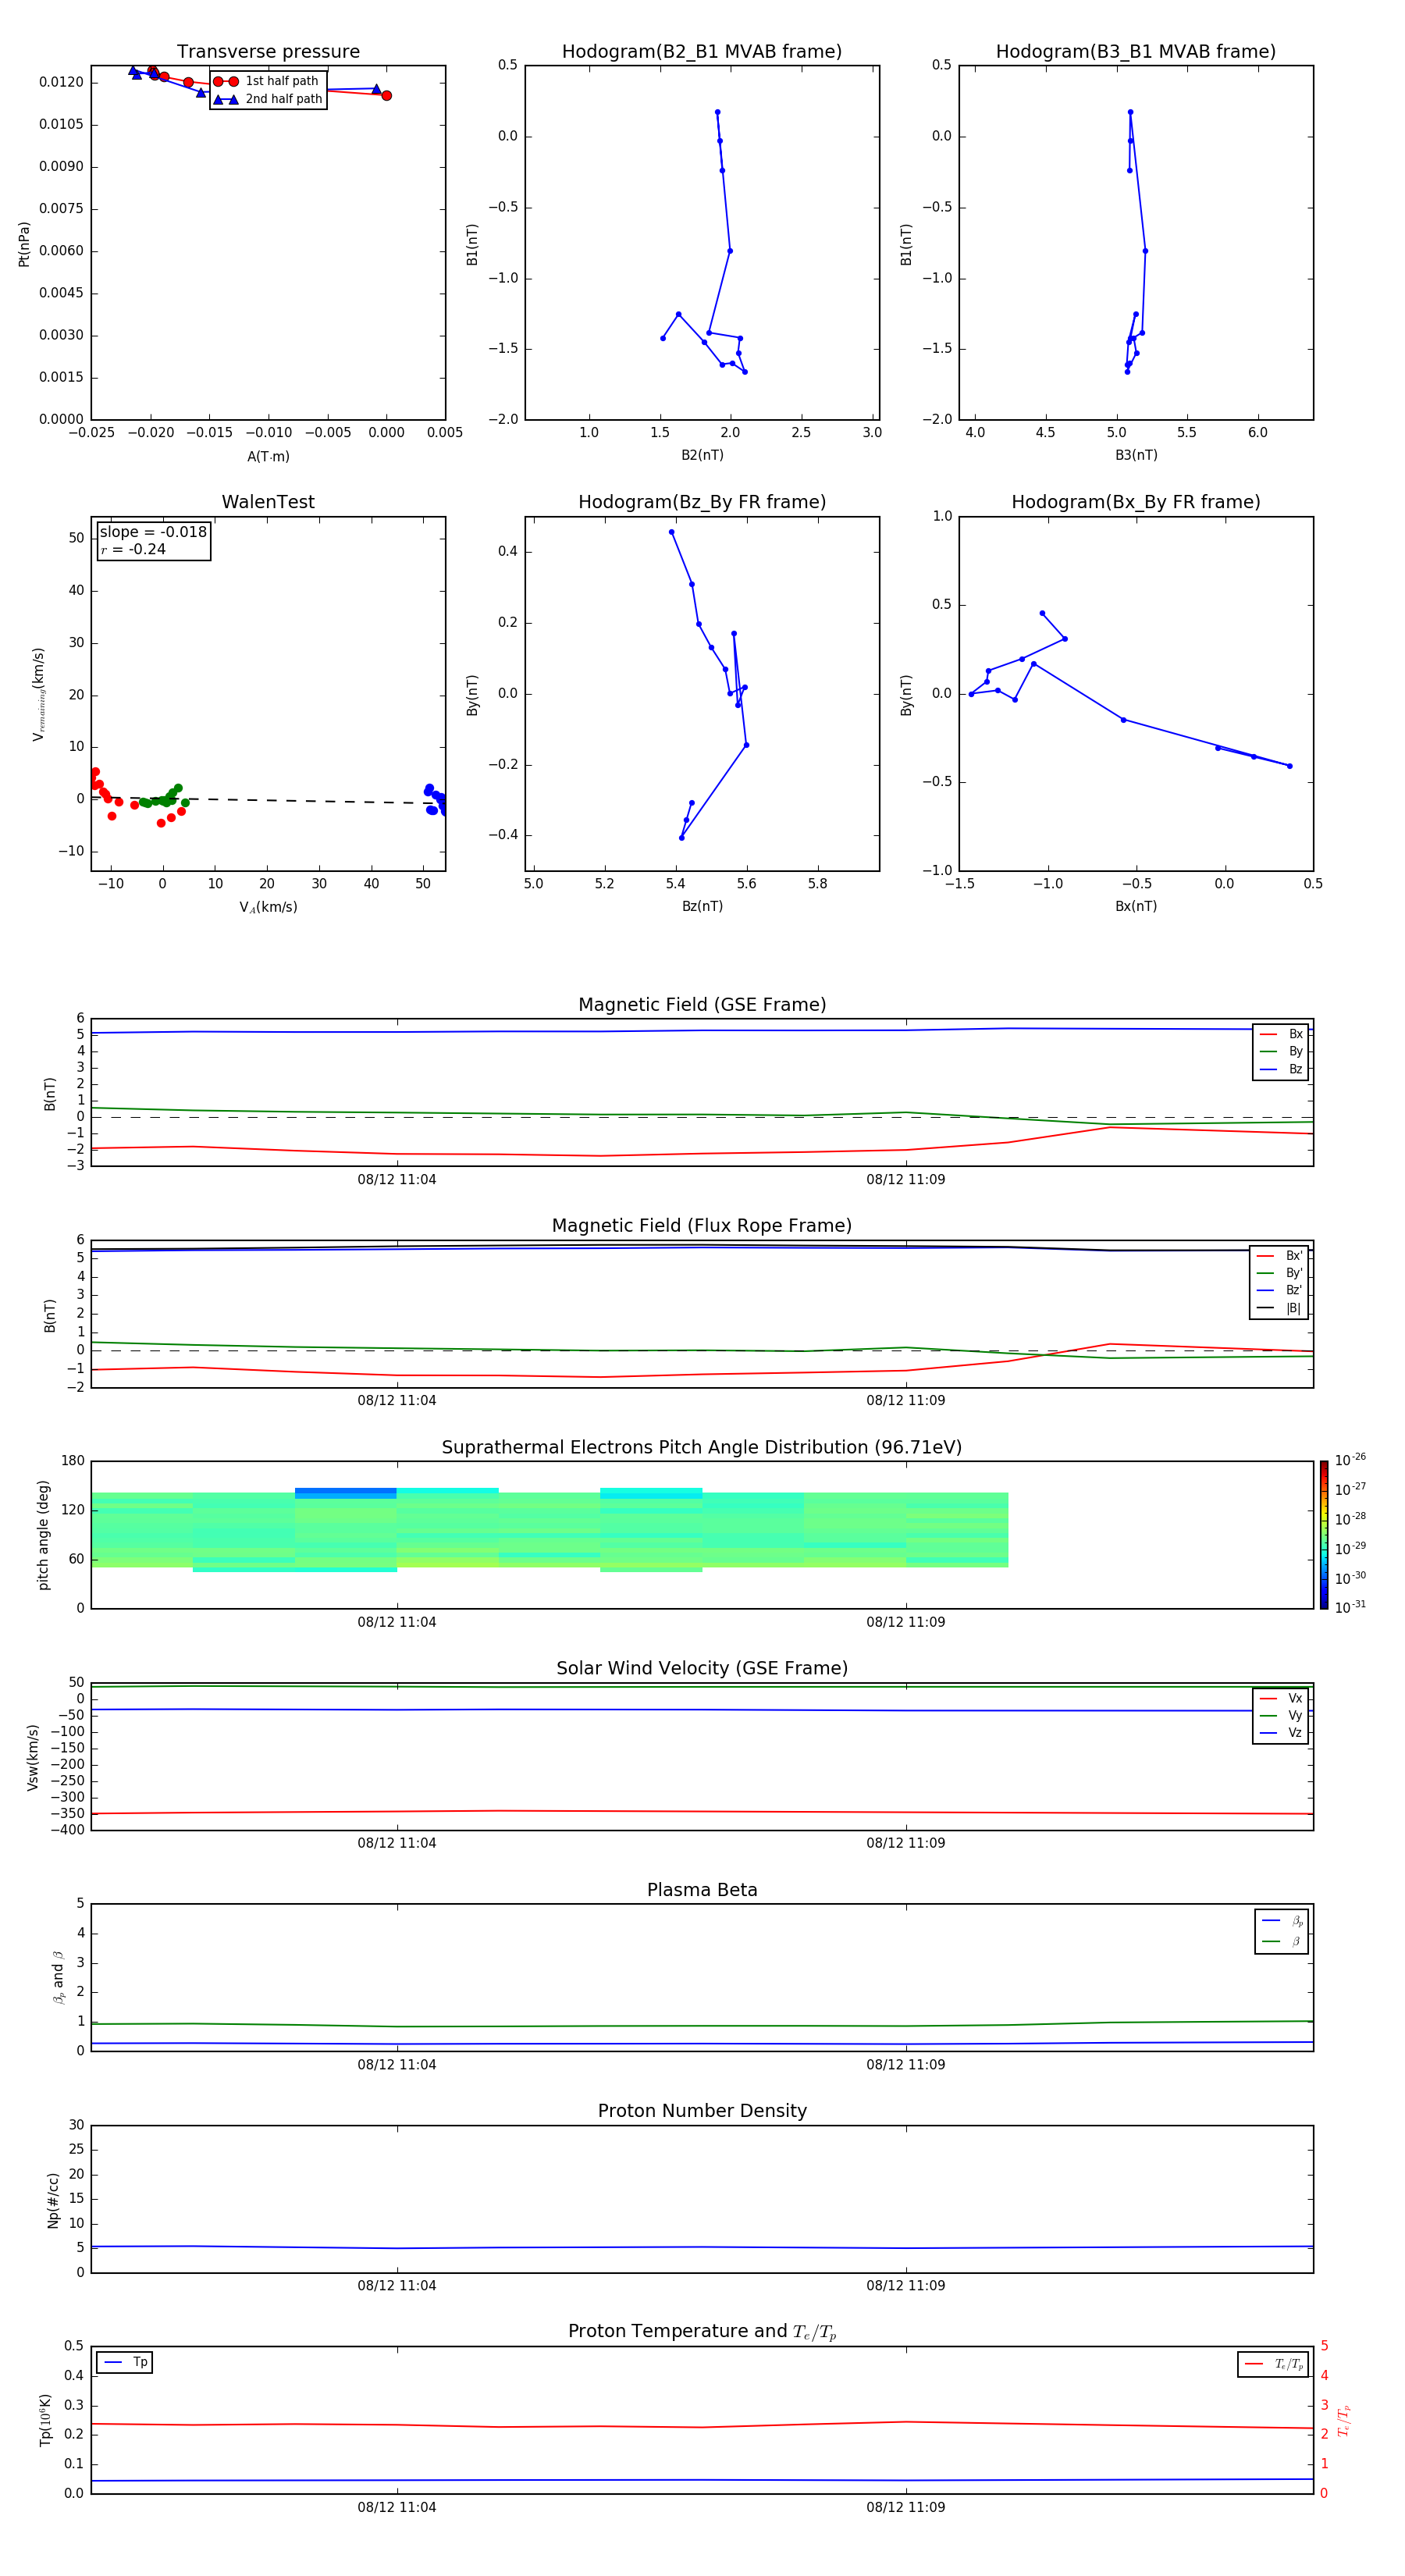1405x2576 pixels.
Task: Click the '2nd half path' legend entry
Action: 269,99
